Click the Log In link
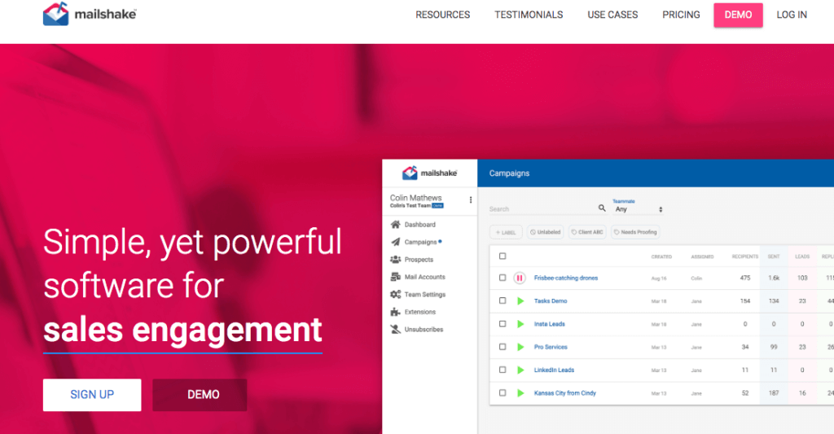This screenshot has height=434, width=834. (x=792, y=15)
